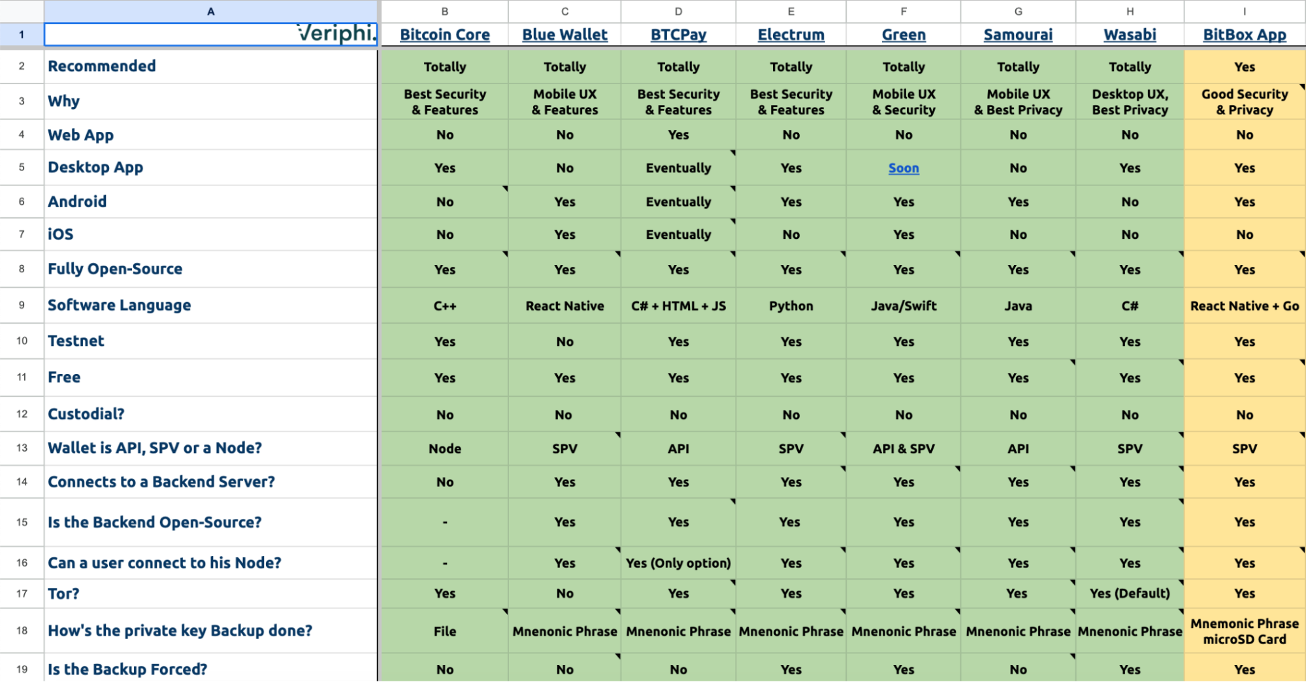Select row 18 header

[22, 630]
